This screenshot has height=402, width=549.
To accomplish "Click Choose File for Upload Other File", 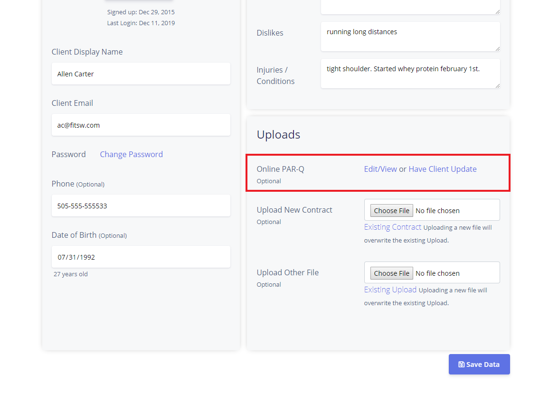I will (391, 273).
